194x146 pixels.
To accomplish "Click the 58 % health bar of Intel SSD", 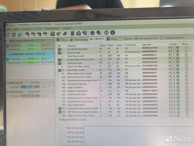I will click(x=31, y=45).
